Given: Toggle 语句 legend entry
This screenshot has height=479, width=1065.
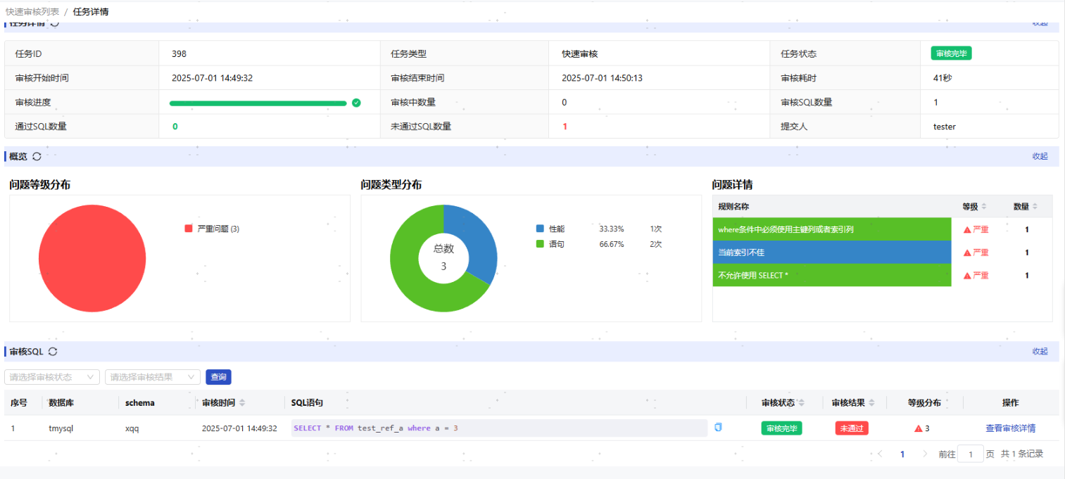Looking at the screenshot, I should pos(550,244).
